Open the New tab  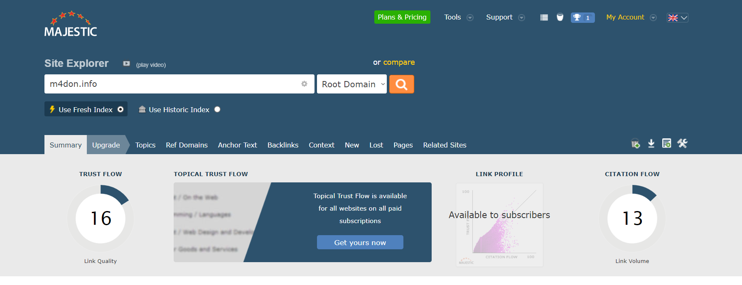[x=352, y=145]
